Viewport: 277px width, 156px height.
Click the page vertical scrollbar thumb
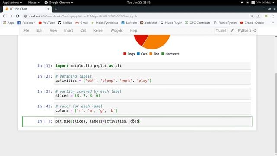[x=276, y=113]
